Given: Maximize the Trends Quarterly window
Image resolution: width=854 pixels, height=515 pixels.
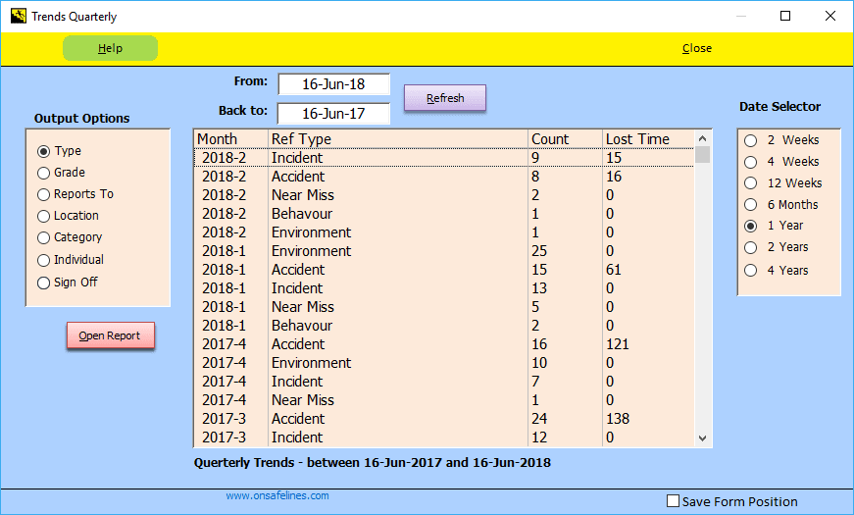Looking at the screenshot, I should click(x=785, y=16).
